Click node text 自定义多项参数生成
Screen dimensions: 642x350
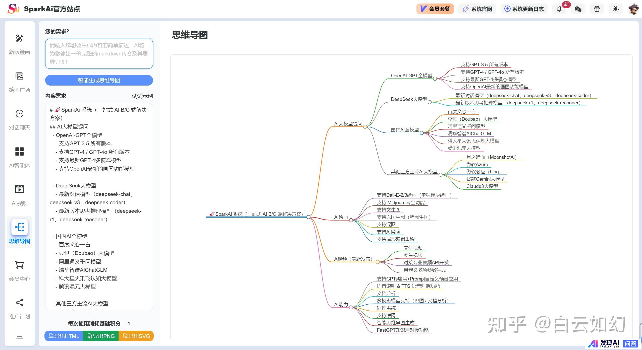pyautogui.click(x=425, y=270)
